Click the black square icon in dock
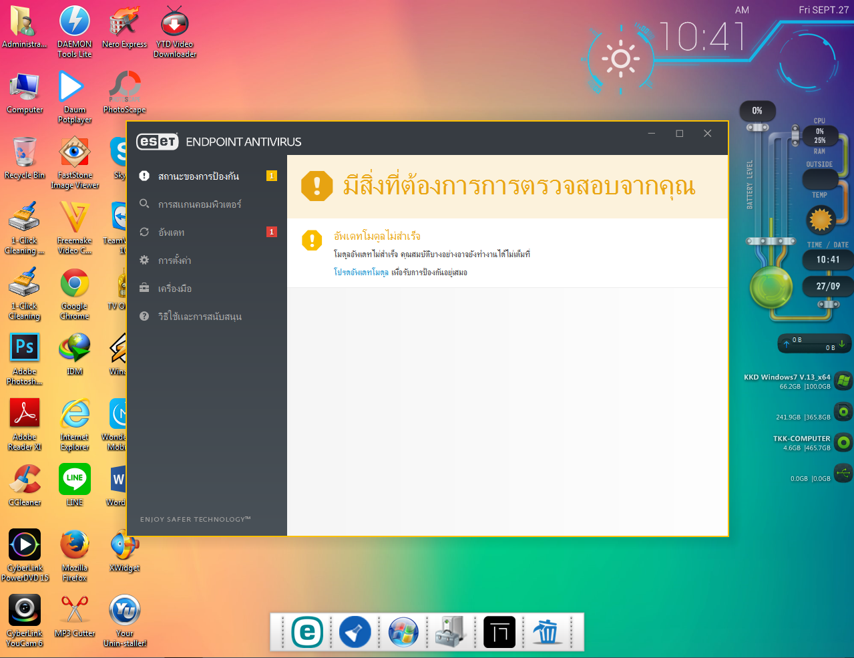854x658 pixels. [x=499, y=632]
